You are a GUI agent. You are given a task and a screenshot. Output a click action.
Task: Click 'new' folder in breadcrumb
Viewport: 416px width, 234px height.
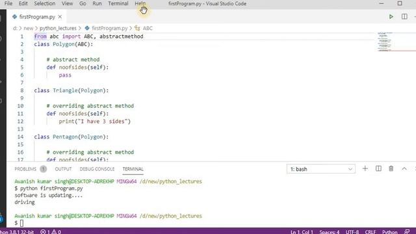pos(29,28)
